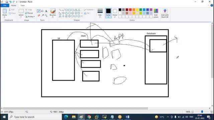214x120 pixels.
Task: Click the Cut scissors button
Action: 11,10
